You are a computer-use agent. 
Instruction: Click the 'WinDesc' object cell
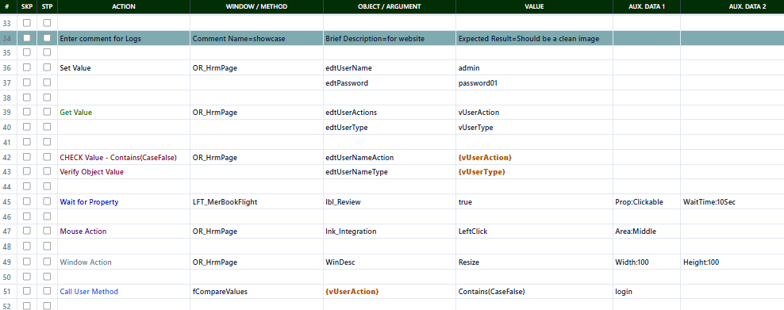tap(390, 262)
